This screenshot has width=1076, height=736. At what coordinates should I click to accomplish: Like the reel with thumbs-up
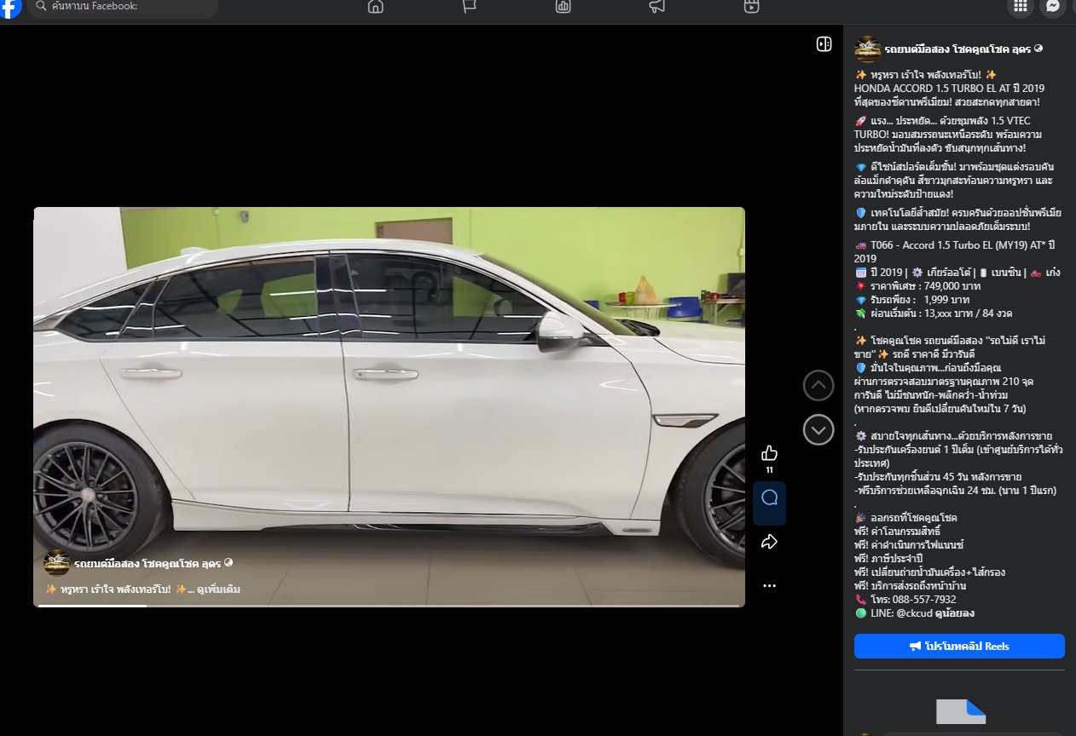pos(769,452)
